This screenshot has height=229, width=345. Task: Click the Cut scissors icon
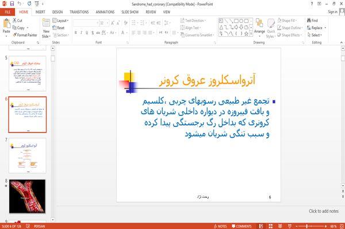[14, 21]
